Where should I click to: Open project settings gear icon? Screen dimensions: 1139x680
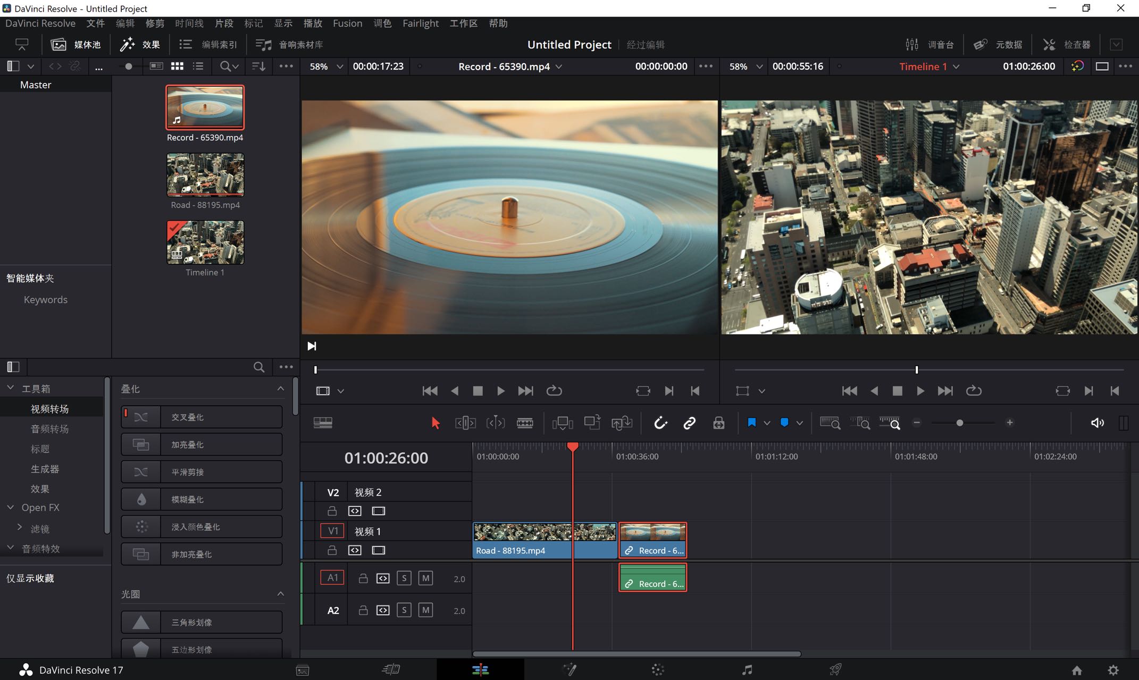(x=1113, y=670)
